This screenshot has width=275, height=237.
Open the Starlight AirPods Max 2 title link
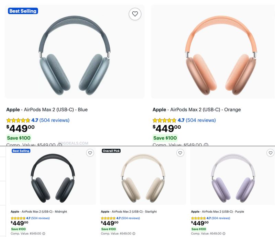coord(129,212)
